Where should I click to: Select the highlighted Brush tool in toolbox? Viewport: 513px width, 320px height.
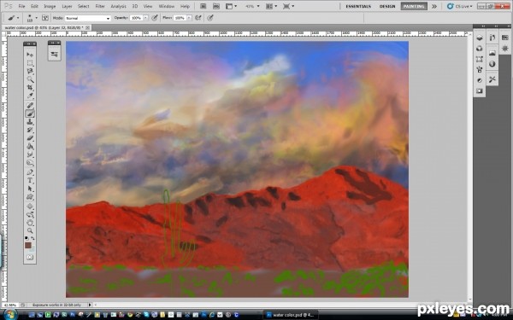[30, 113]
